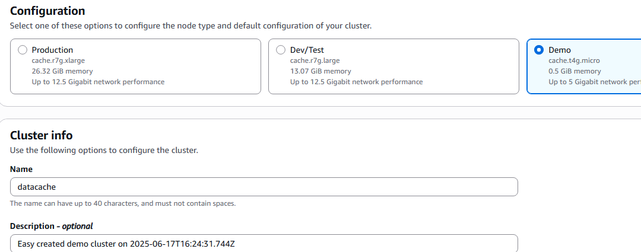Choose the Dev/Test radio button
641x252 pixels.
(280, 50)
